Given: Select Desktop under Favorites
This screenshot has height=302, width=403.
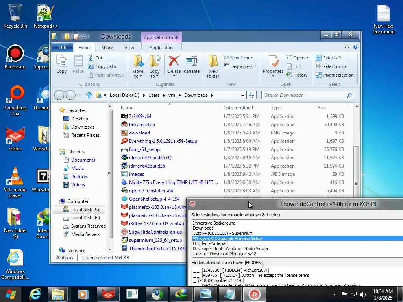Looking at the screenshot, I should [x=79, y=119].
